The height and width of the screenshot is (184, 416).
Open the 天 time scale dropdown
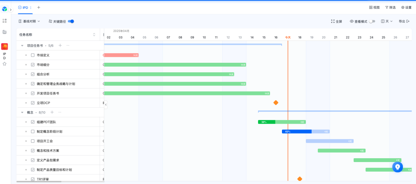click(x=387, y=21)
